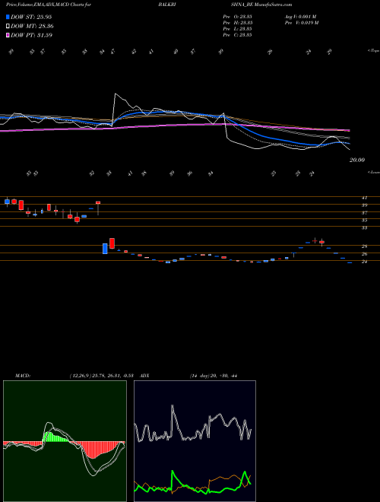The height and width of the screenshot is (502, 380).
Task: Click the 'Pre H: 23.35' value
Action: click(x=237, y=23)
